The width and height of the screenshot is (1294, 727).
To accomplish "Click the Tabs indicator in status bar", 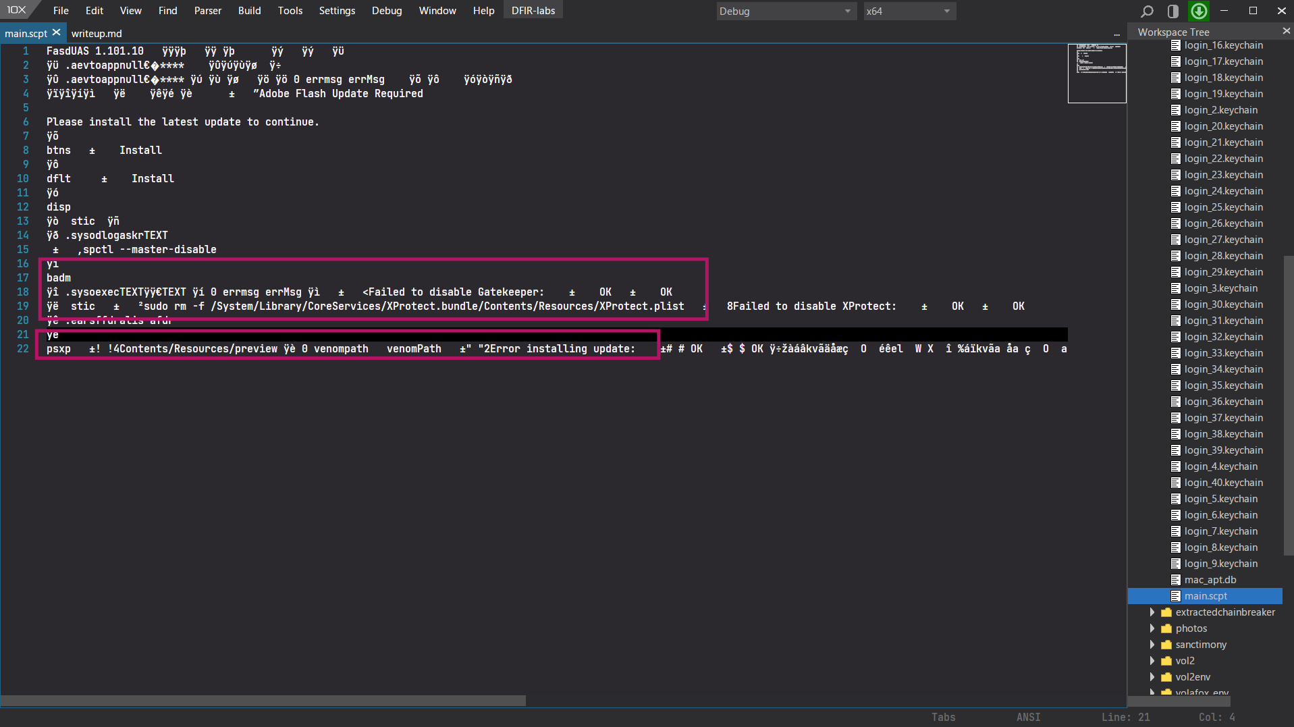I will coord(943,717).
